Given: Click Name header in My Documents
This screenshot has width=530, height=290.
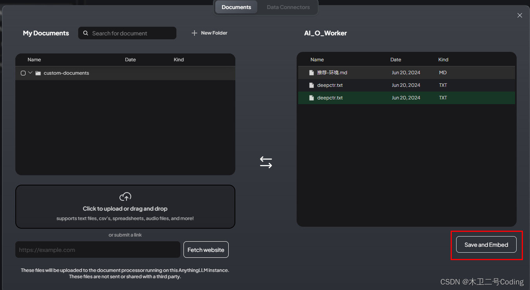Looking at the screenshot, I should pos(34,60).
